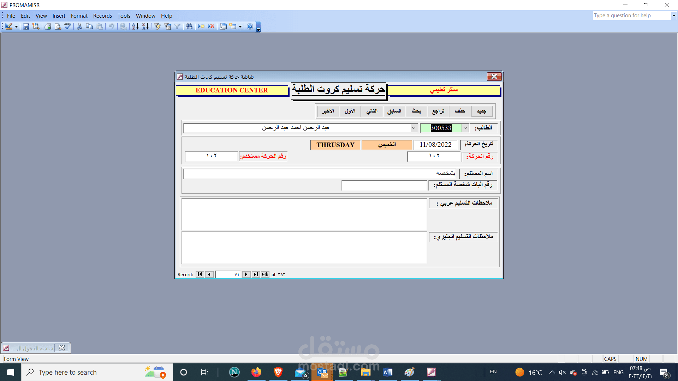Click the Insert Hyperlink icon

[x=123, y=26]
